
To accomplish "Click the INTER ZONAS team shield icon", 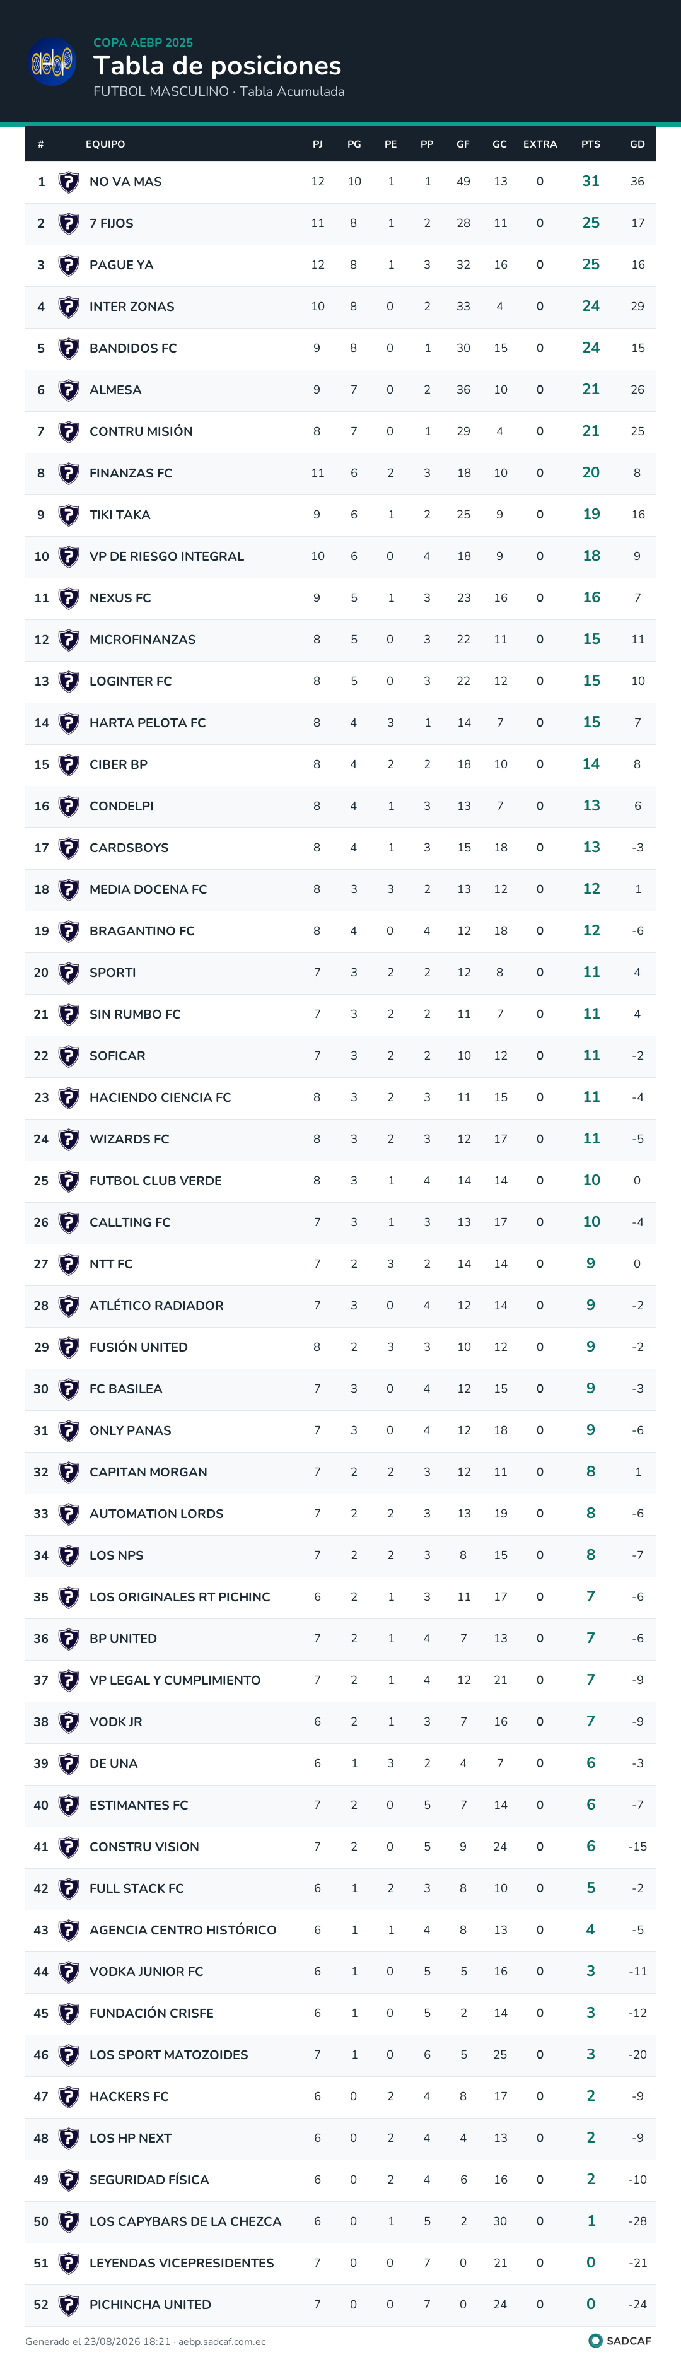I will tap(68, 307).
